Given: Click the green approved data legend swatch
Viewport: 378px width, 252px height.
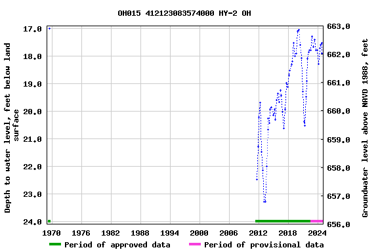Looking at the screenshot, I should coord(55,244).
